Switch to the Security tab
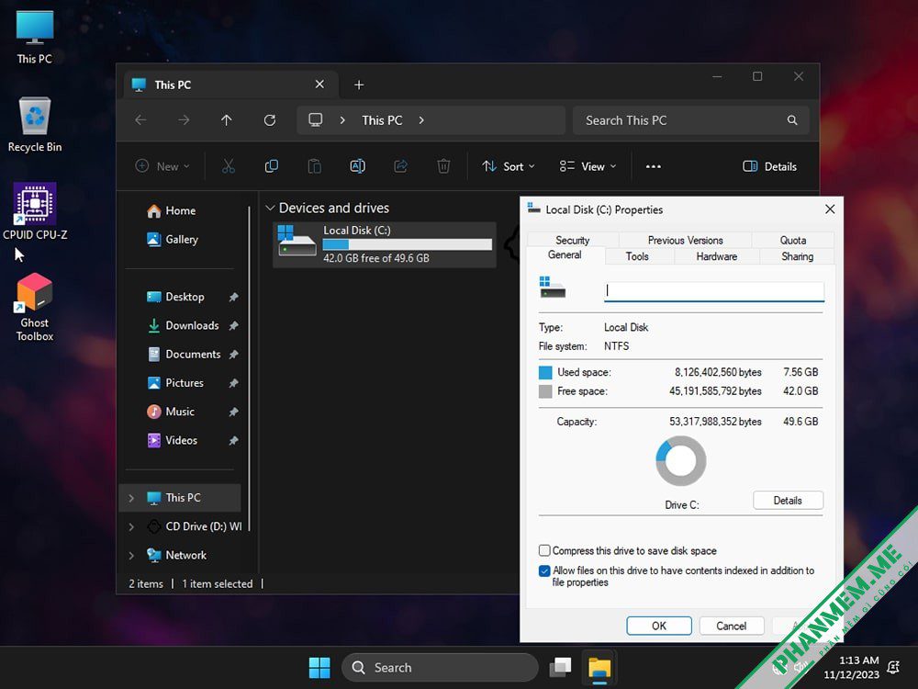 tap(572, 240)
